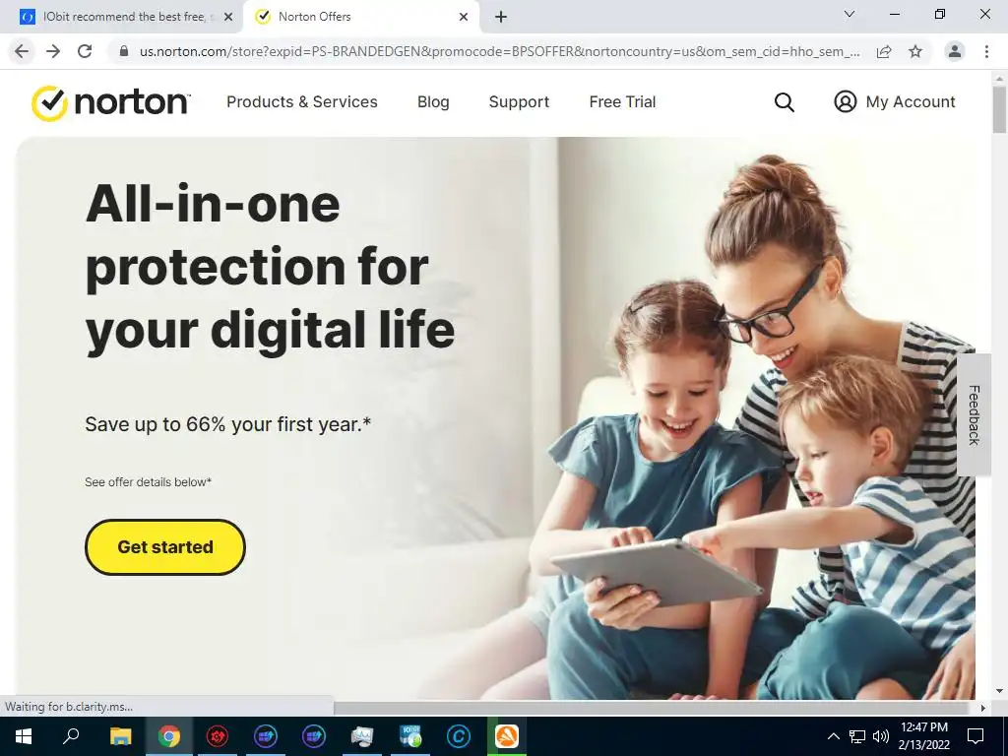Reload the page using the refresh icon
Image resolution: width=1008 pixels, height=756 pixels.
tap(85, 51)
